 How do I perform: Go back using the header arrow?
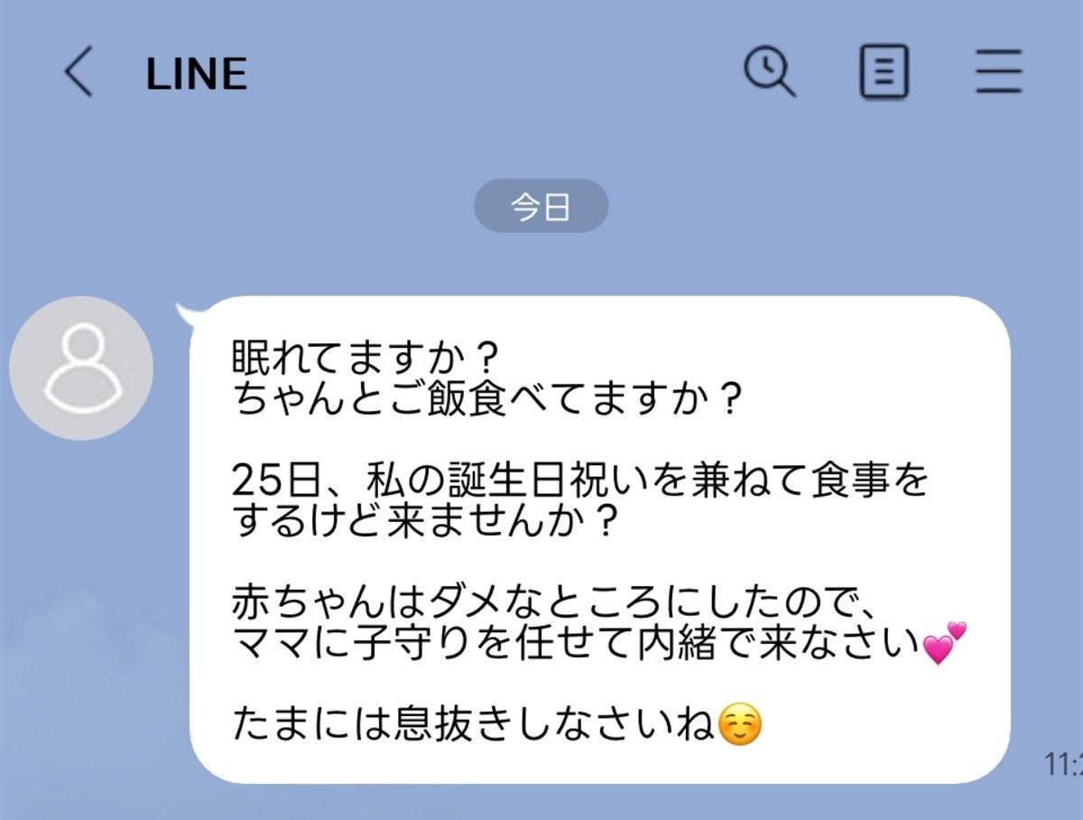point(79,72)
